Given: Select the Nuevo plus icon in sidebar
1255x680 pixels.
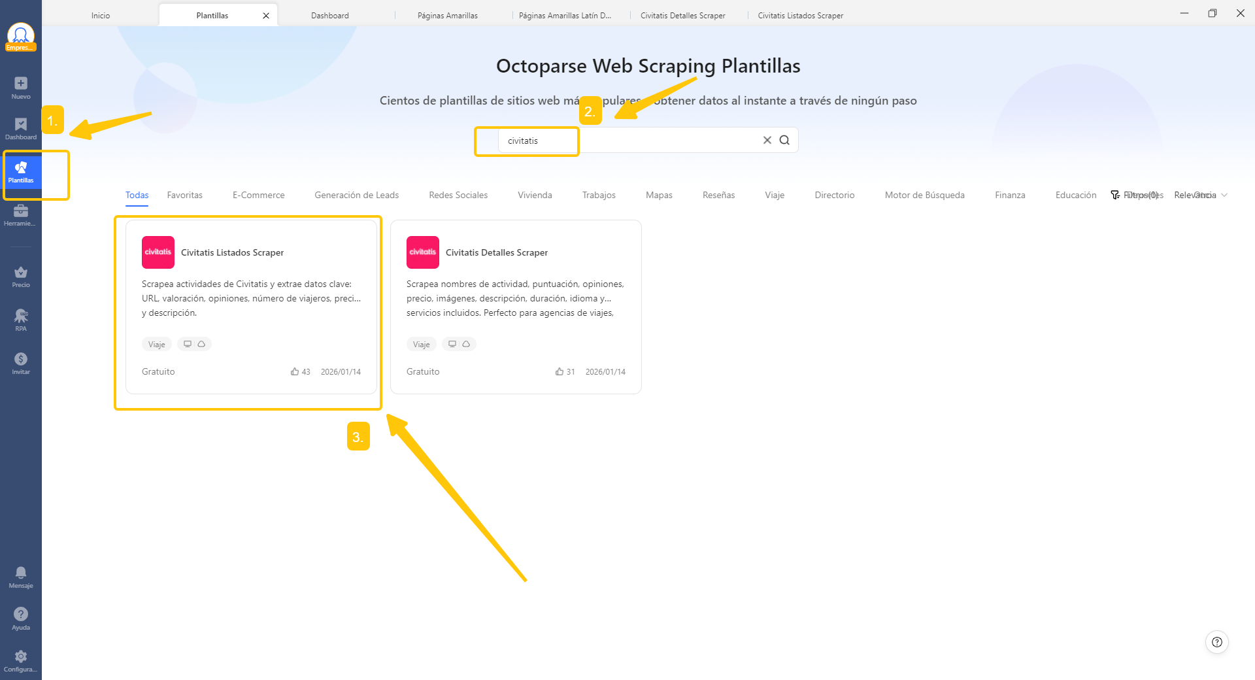Looking at the screenshot, I should tap(21, 84).
